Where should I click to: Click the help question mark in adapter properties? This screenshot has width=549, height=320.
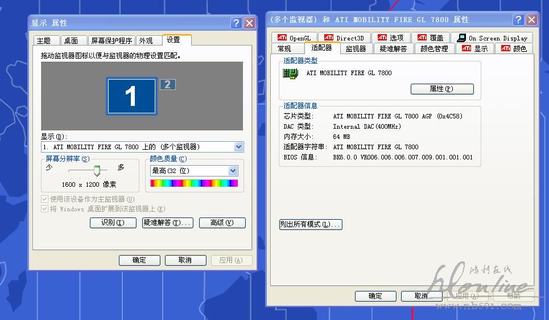tap(519, 20)
